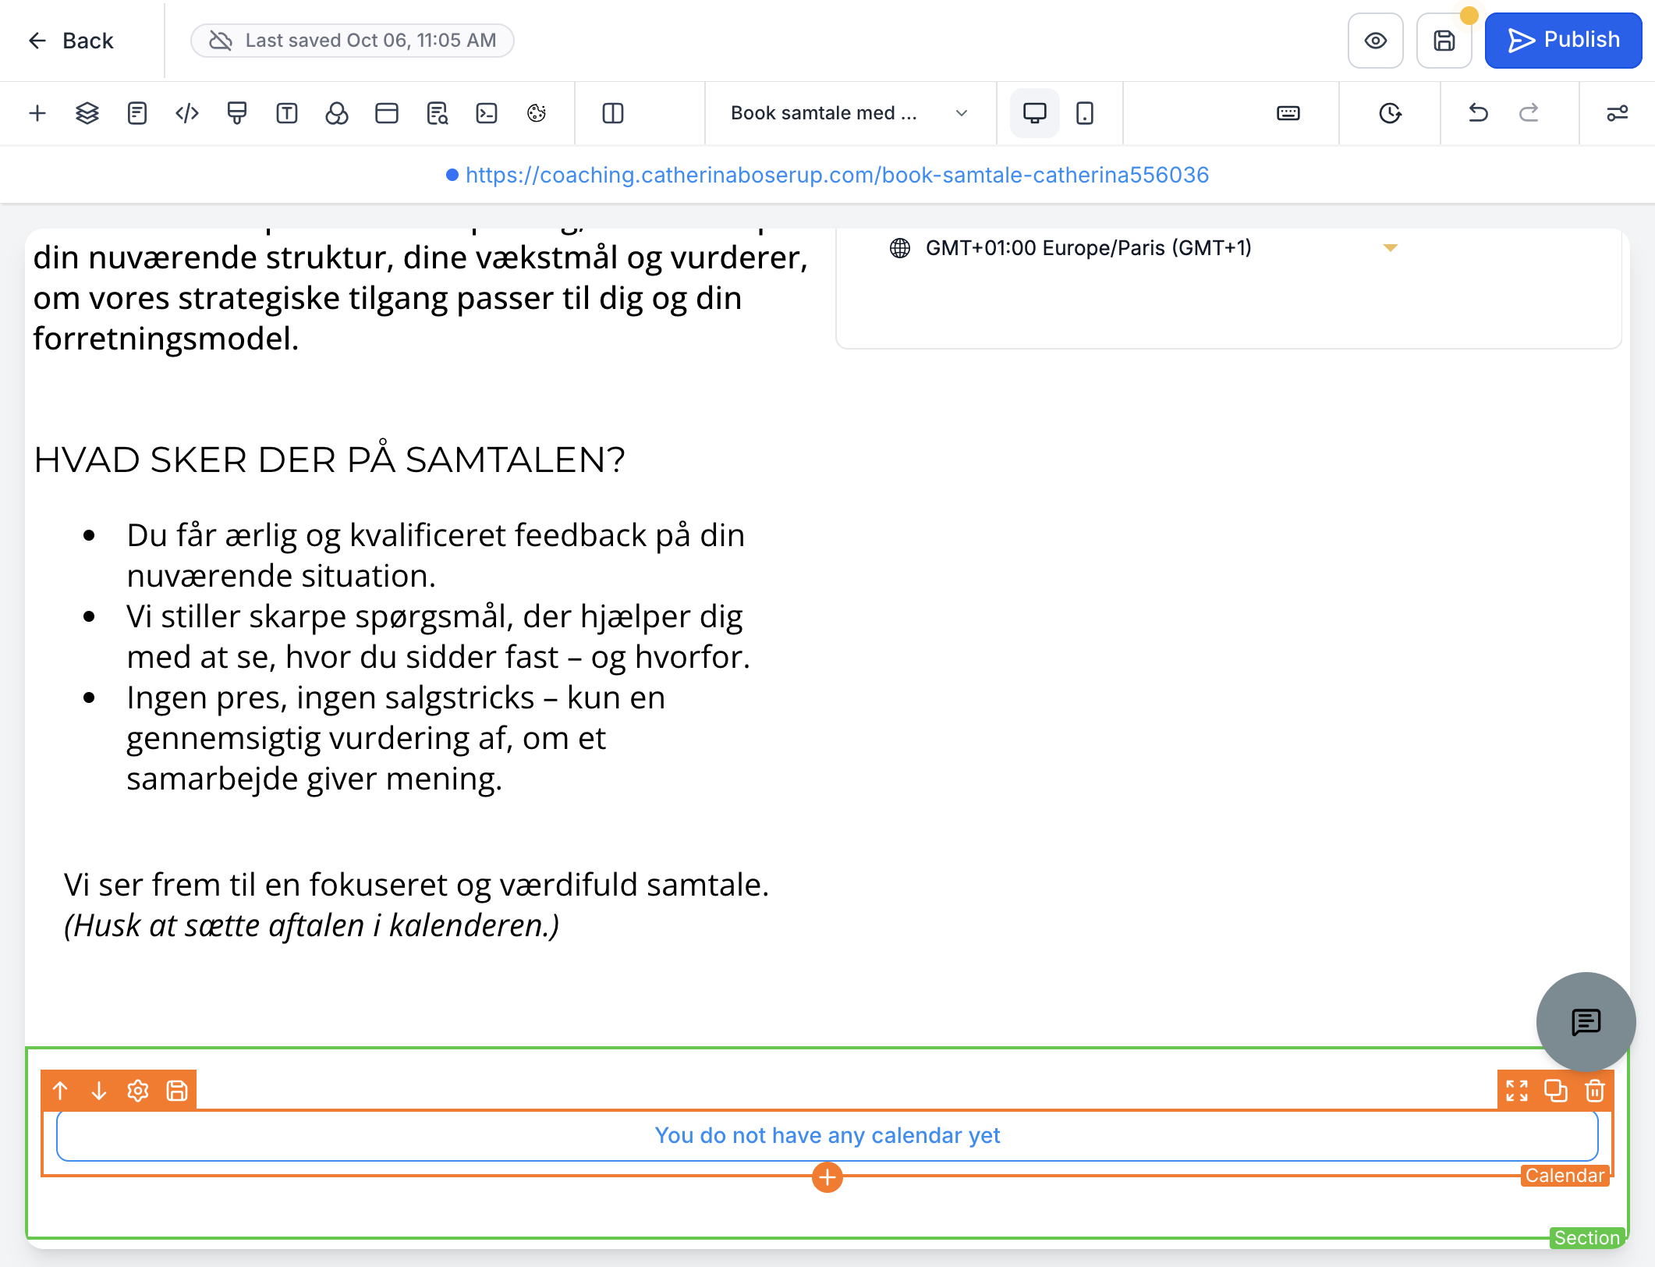The height and width of the screenshot is (1267, 1655).
Task: Open the sliders settings icon
Action: [1618, 113]
